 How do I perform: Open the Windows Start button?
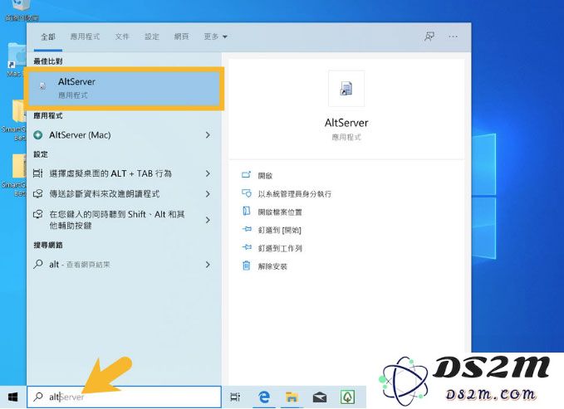12,397
